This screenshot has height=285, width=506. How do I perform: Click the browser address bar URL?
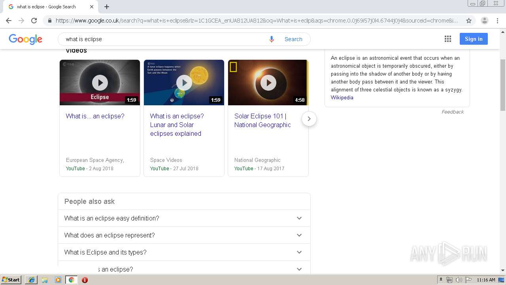[x=256, y=21]
